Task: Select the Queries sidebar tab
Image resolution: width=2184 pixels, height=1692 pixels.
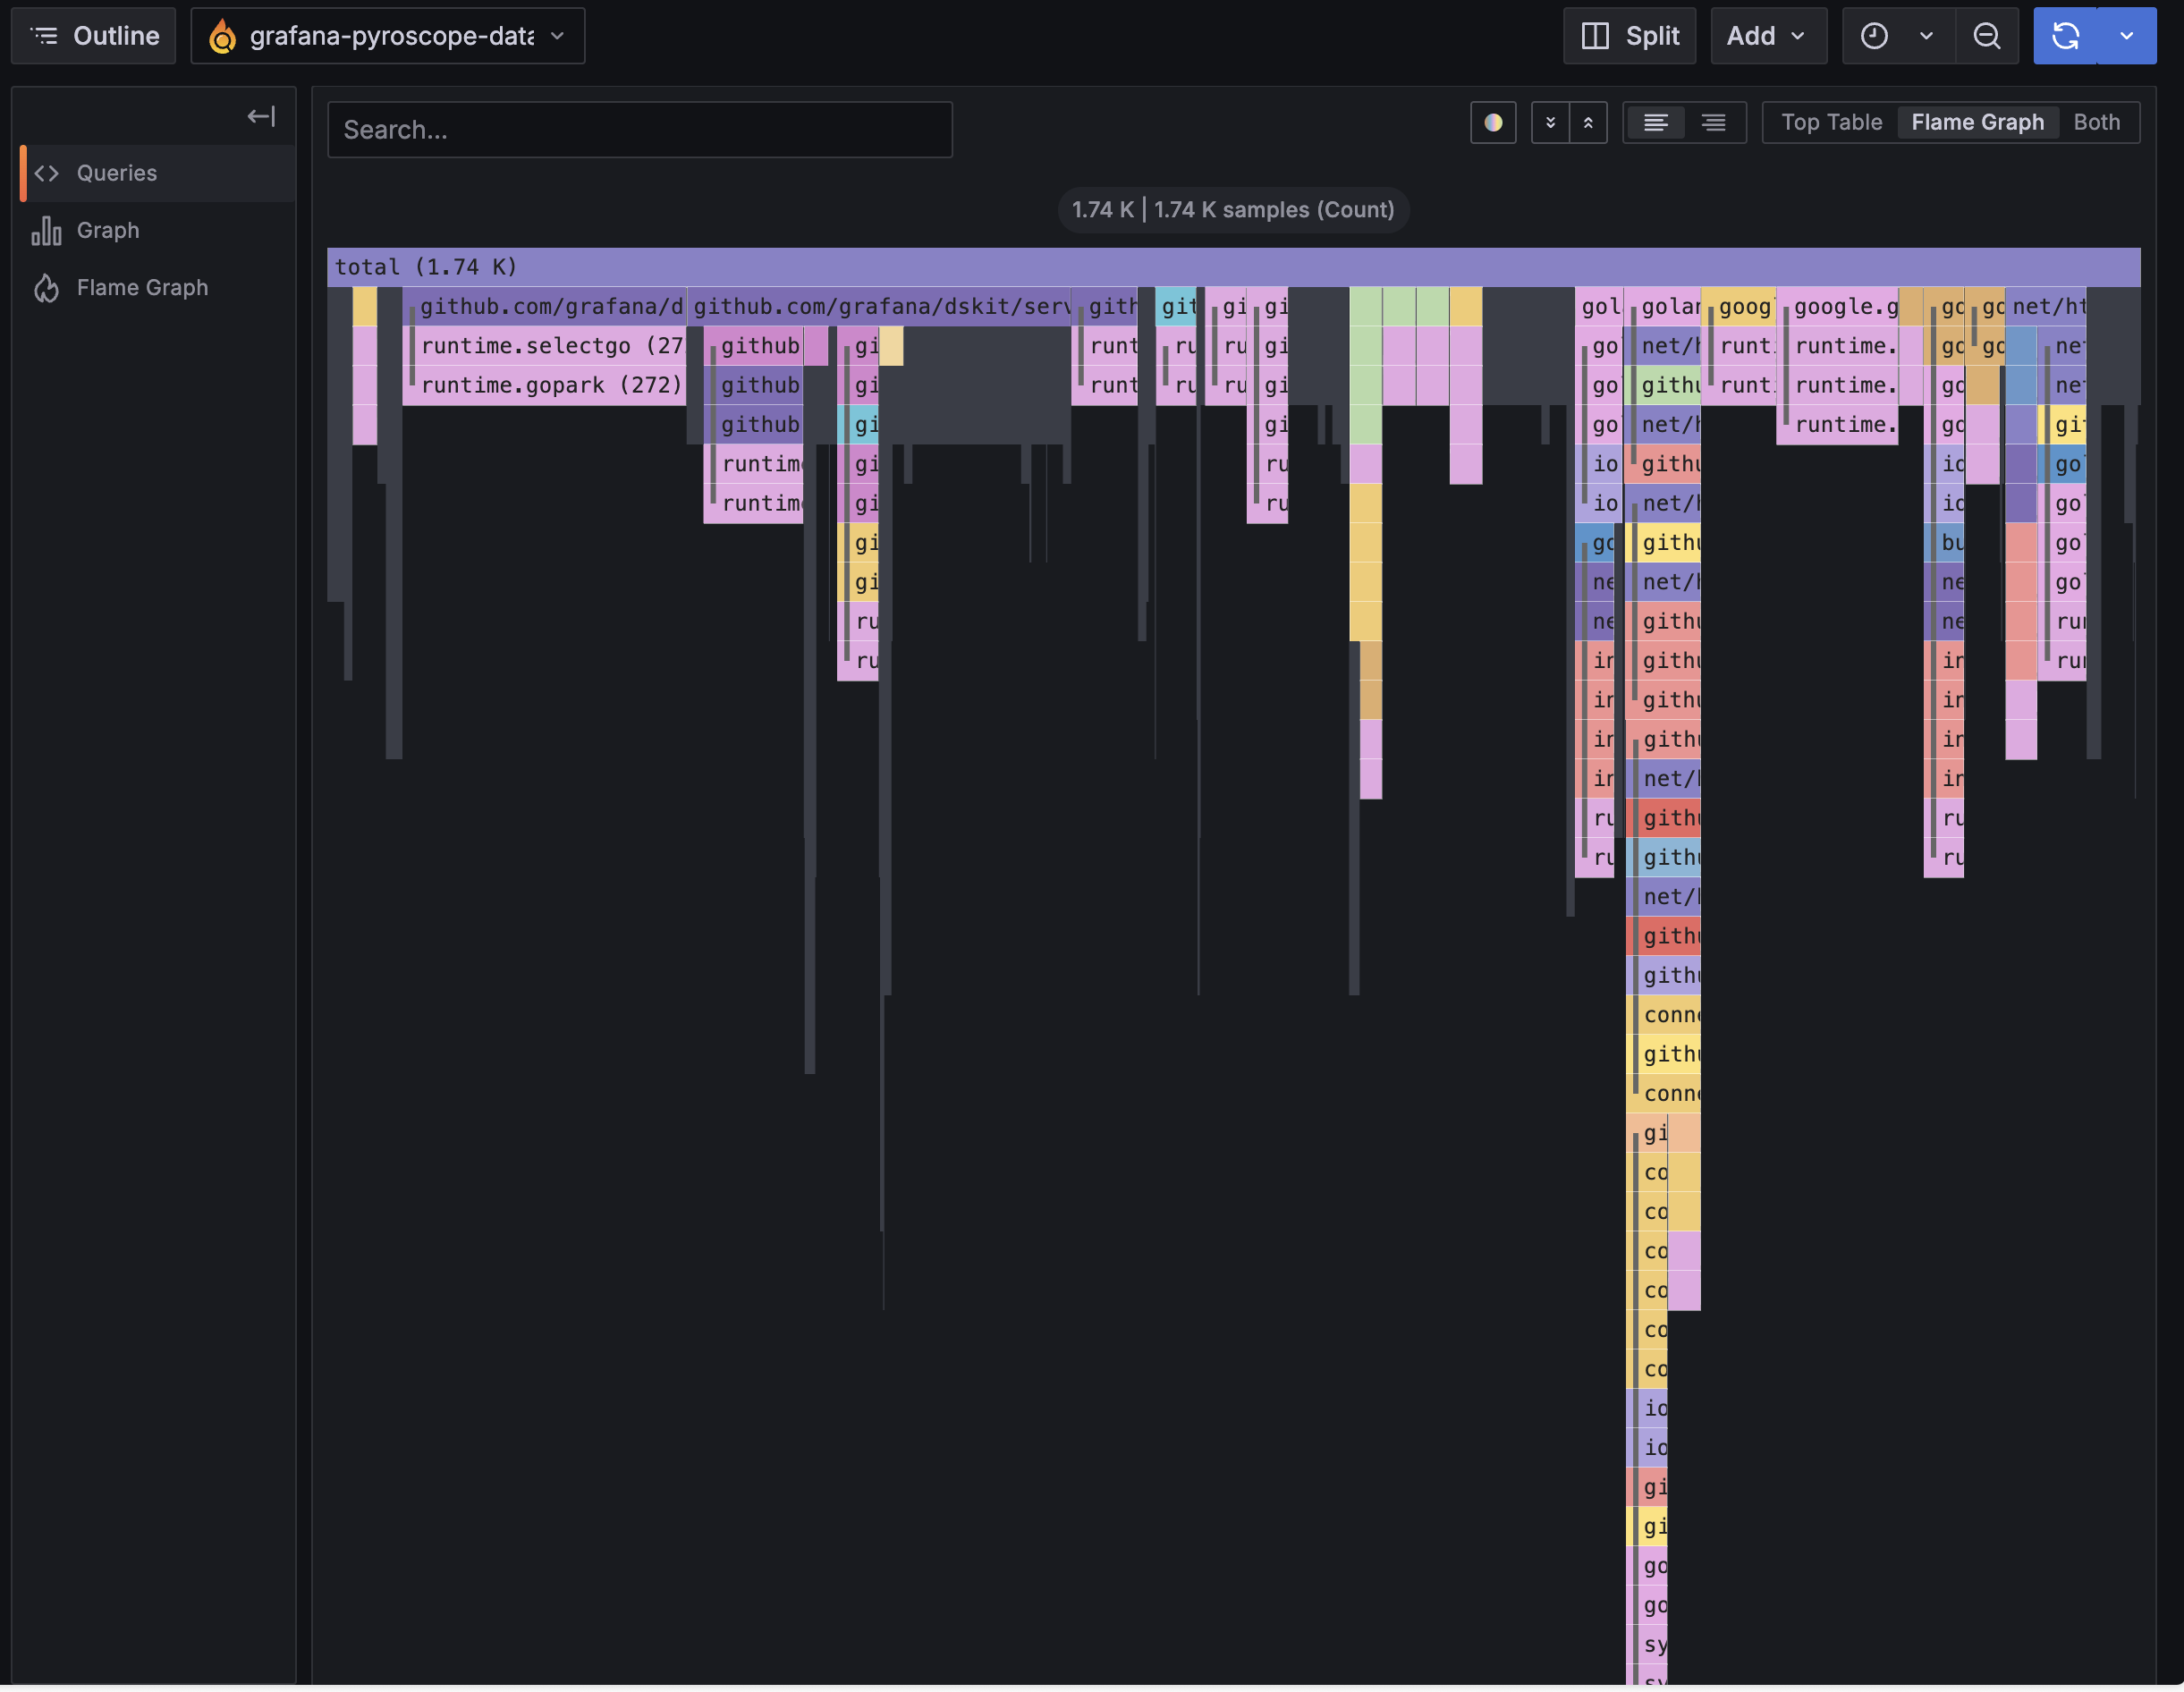Action: [x=116, y=172]
